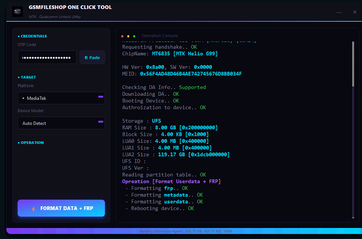
Task: Click RAM Size value 8.00 GB [0x200000000]
Action: pos(186,128)
